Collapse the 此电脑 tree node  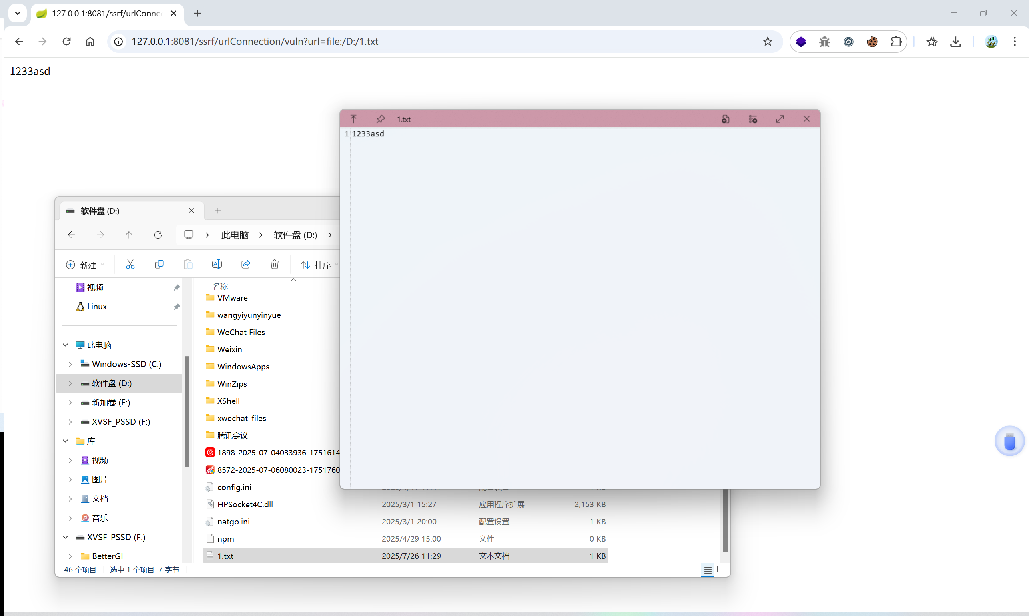(66, 345)
